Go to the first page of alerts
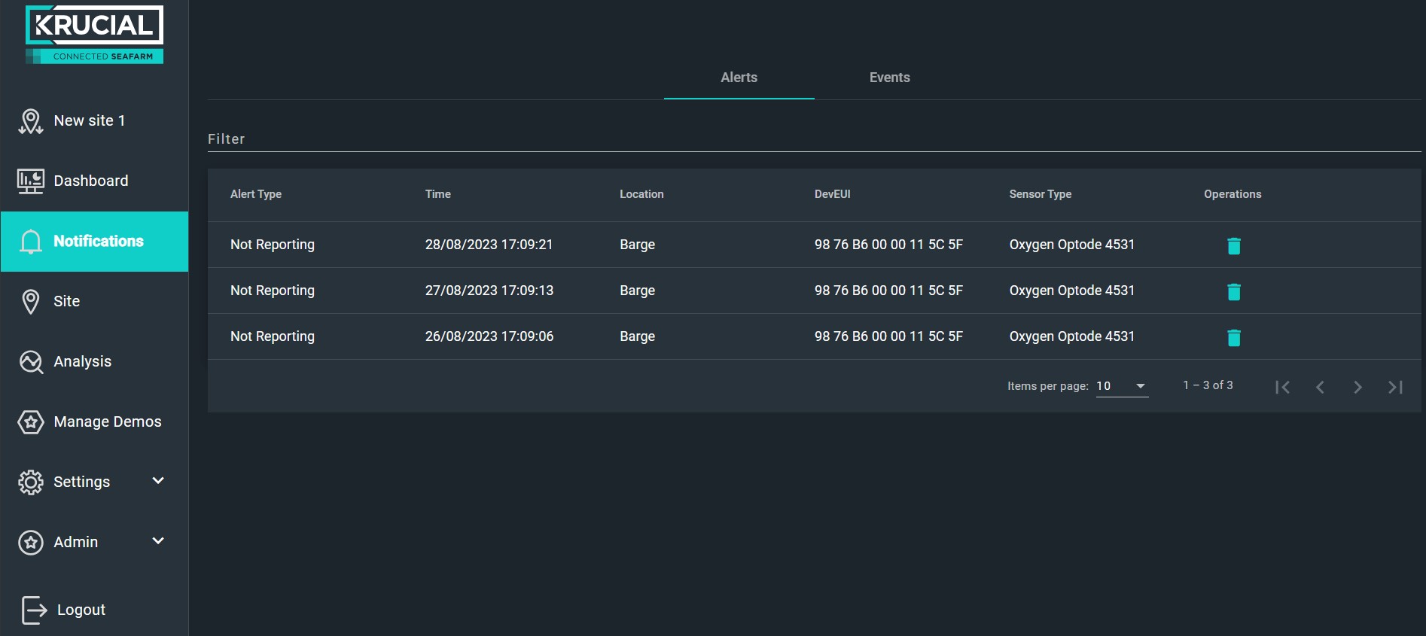 [1282, 387]
